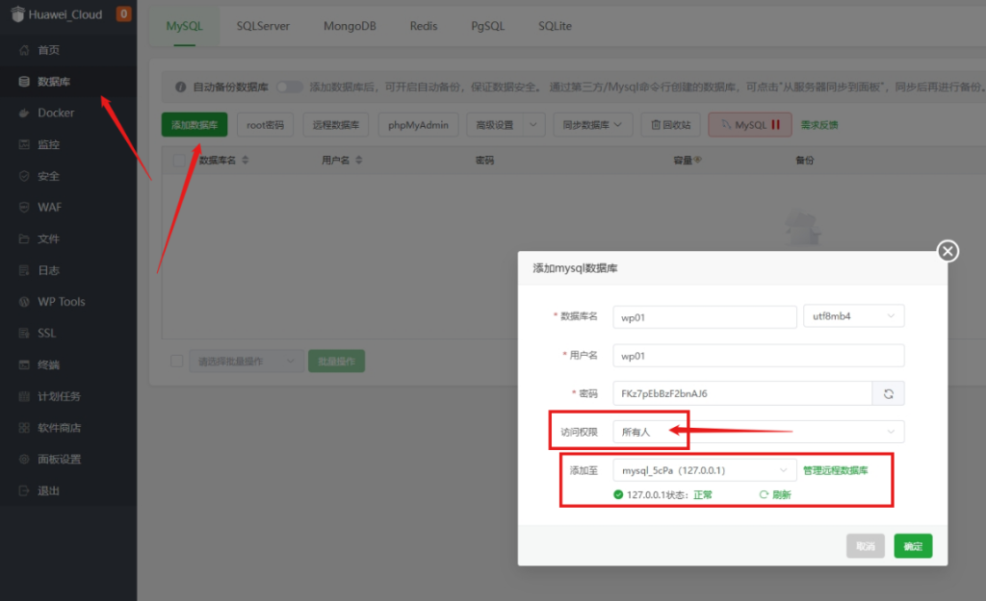The height and width of the screenshot is (601, 986).
Task: Click the help icon next to 容量
Action: [x=697, y=160]
